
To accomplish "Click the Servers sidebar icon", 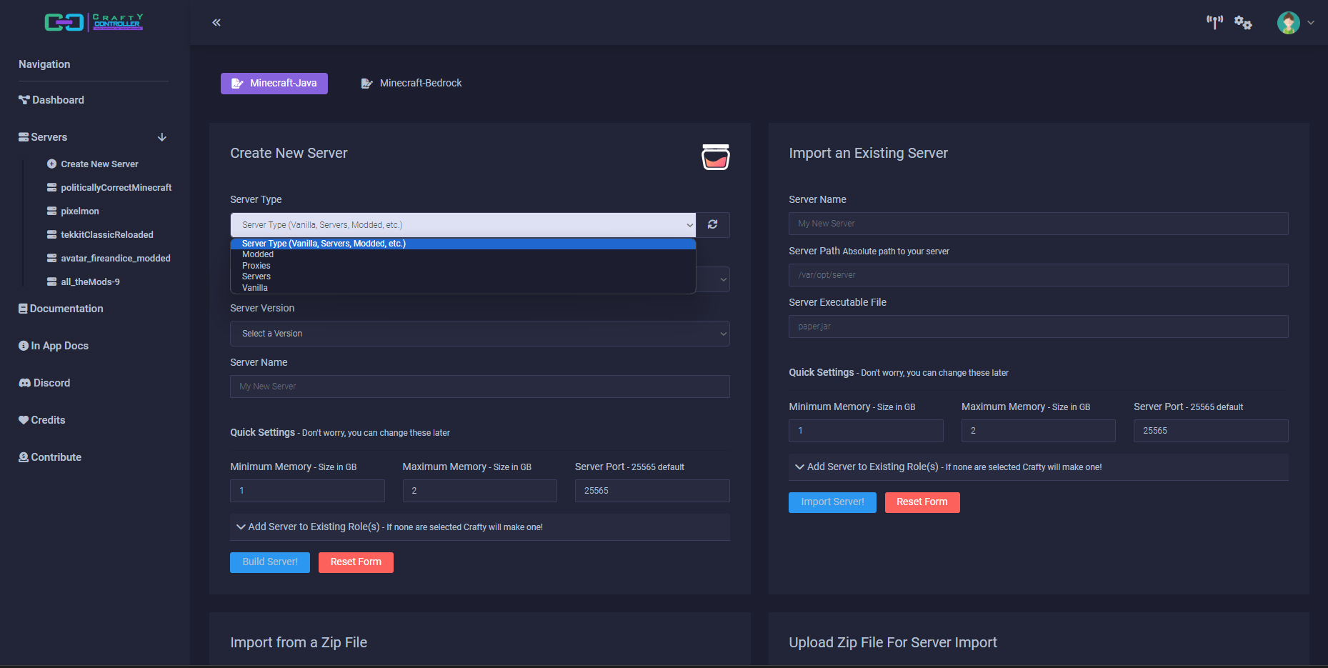I will [x=24, y=137].
